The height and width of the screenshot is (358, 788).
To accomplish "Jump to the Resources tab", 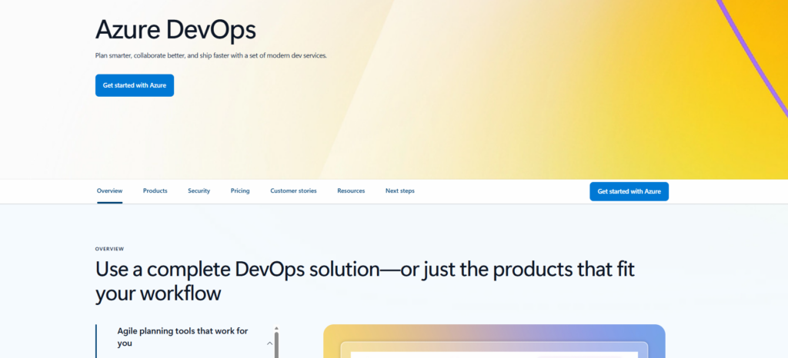I will 351,191.
